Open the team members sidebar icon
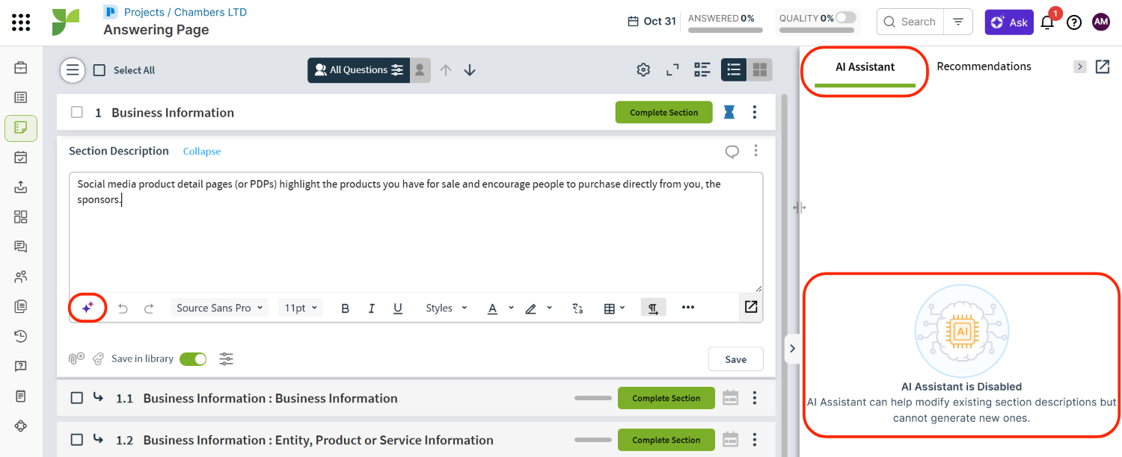1122x457 pixels. (21, 276)
